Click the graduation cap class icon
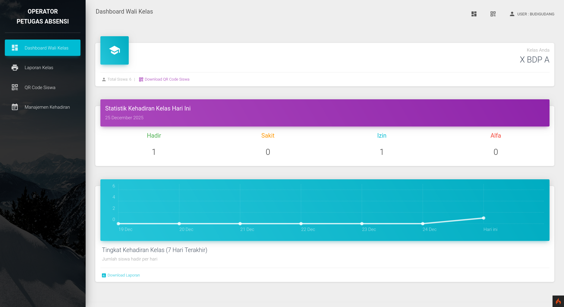The width and height of the screenshot is (564, 307). (x=115, y=50)
